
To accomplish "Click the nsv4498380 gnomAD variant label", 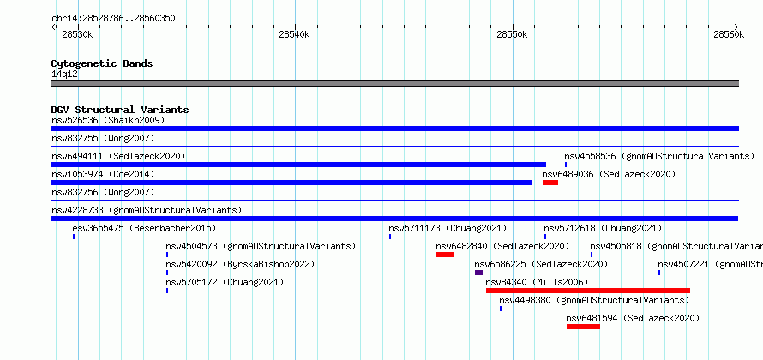I will [x=594, y=300].
